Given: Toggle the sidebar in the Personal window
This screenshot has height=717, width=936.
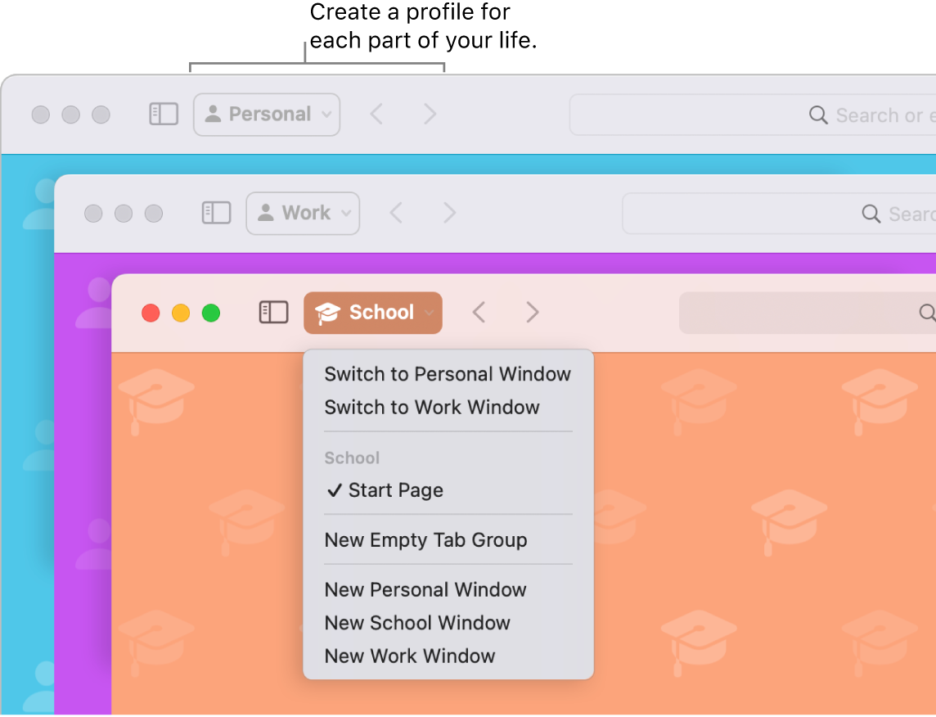Looking at the screenshot, I should (x=163, y=115).
